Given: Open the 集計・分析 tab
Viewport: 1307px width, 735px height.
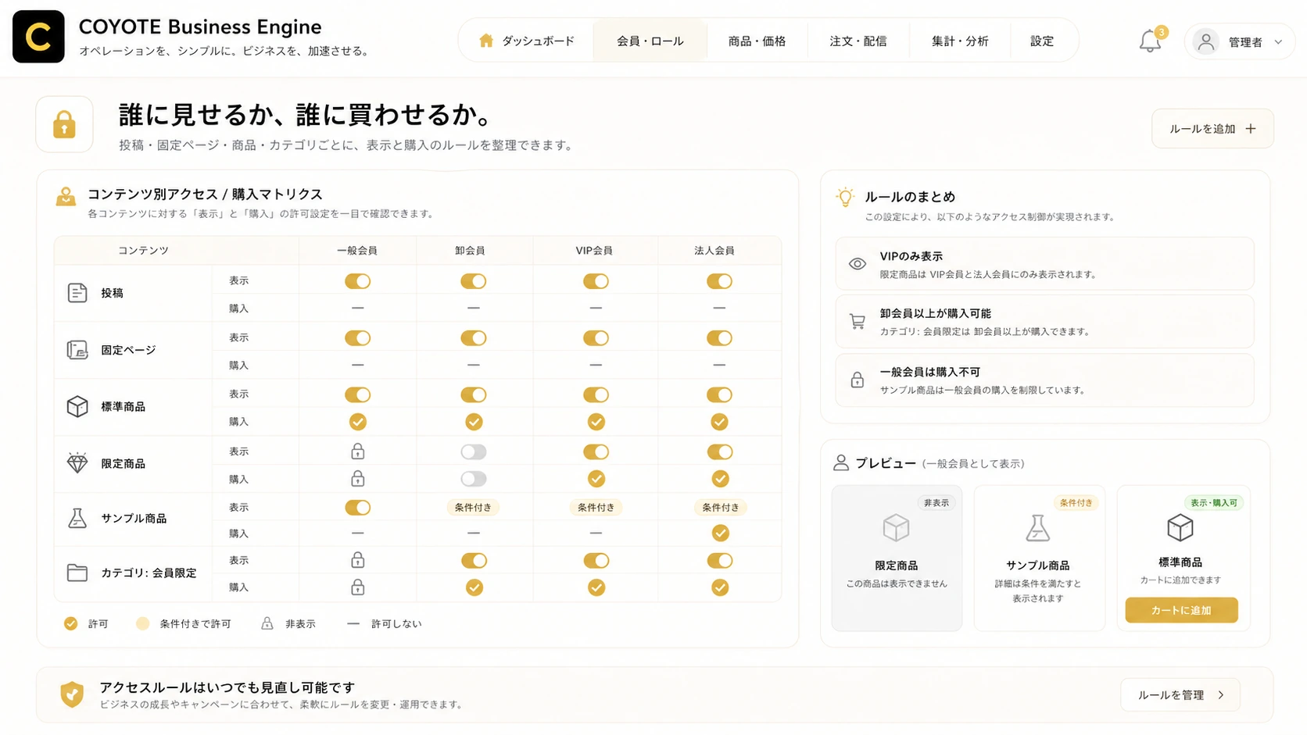Looking at the screenshot, I should pyautogui.click(x=960, y=41).
